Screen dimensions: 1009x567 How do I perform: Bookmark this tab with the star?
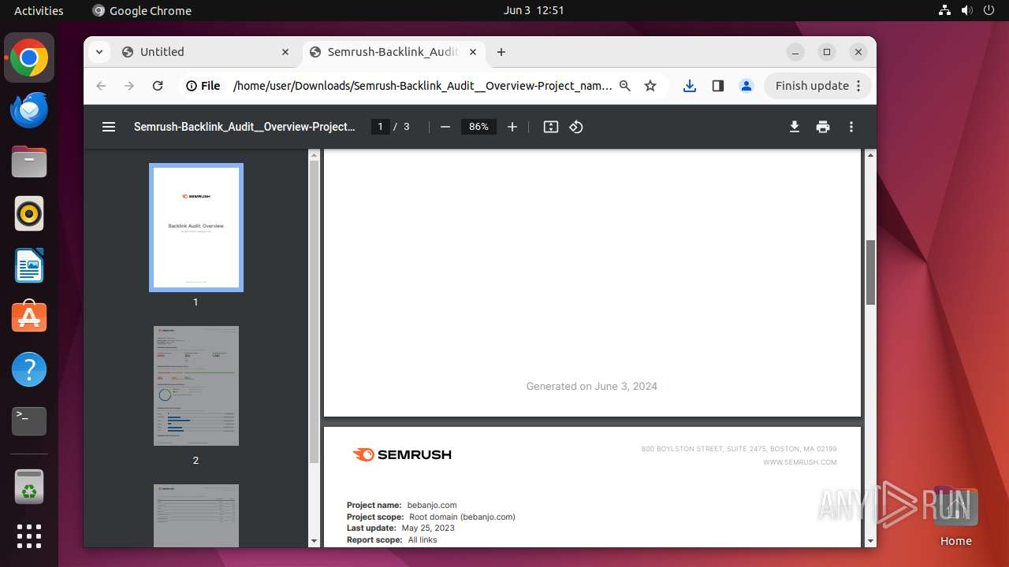(x=650, y=86)
